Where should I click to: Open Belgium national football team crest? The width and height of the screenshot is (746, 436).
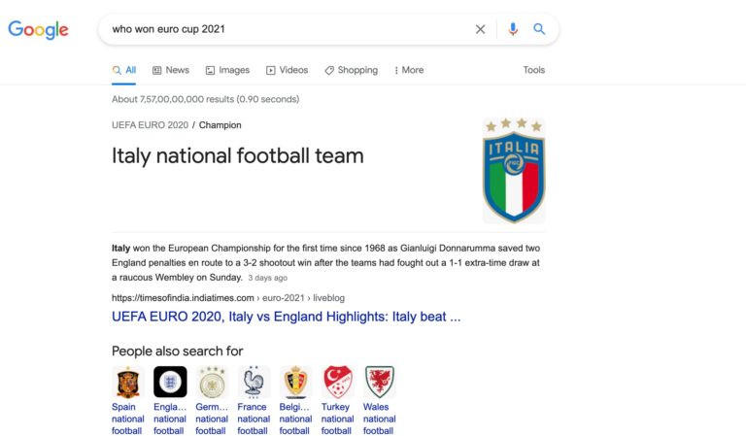click(x=295, y=382)
